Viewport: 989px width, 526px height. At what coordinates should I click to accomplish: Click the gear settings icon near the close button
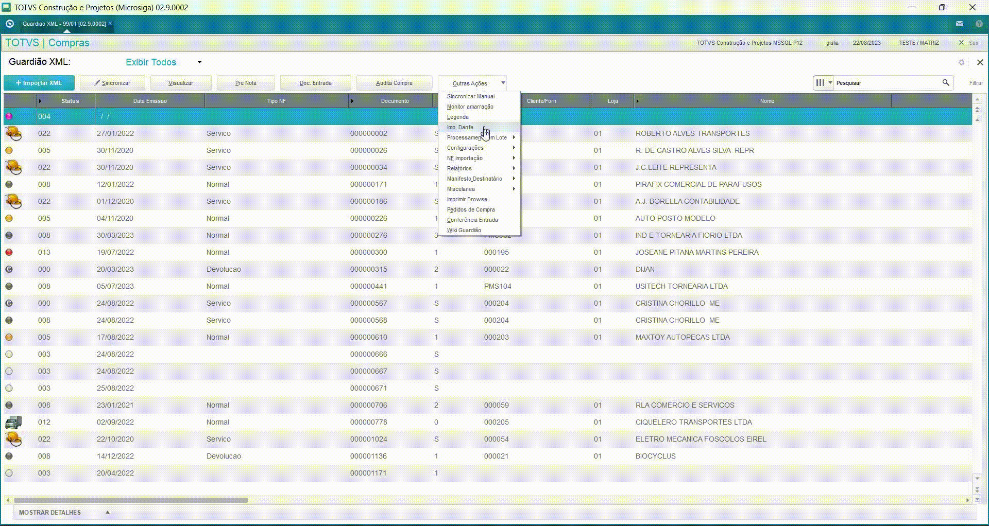point(961,62)
